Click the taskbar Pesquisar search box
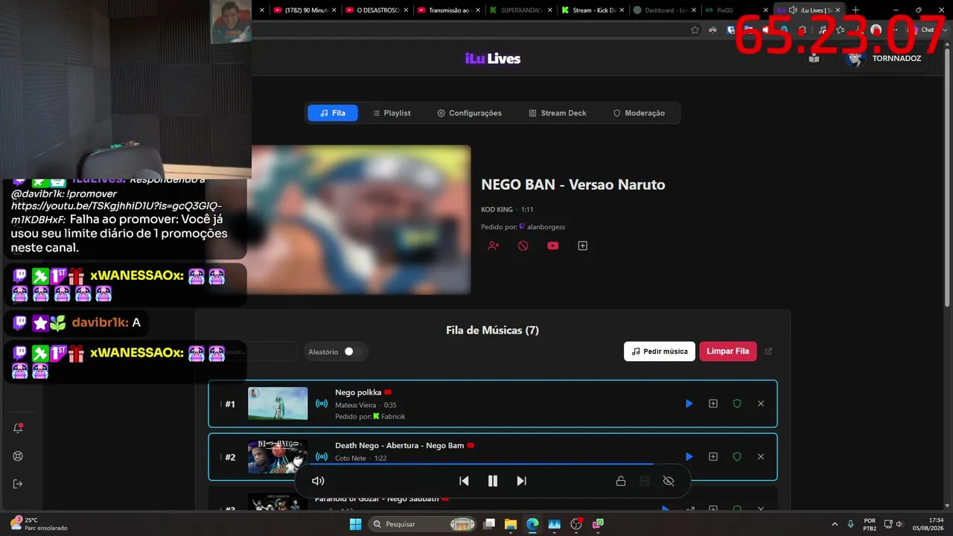The height and width of the screenshot is (536, 953). (x=422, y=524)
